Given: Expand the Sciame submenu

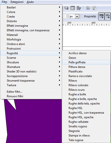Looking at the screenshot, I should (x=31, y=58).
